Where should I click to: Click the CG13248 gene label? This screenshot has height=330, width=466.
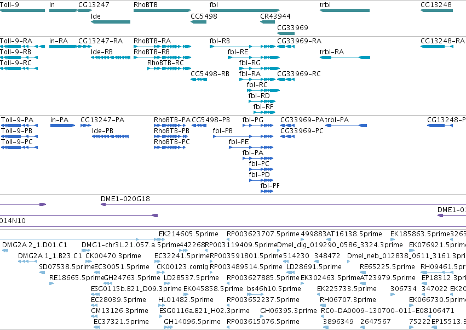coord(436,5)
